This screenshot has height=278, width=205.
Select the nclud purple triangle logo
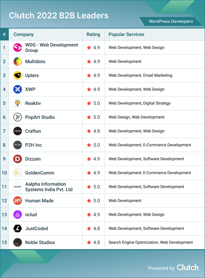(18, 215)
